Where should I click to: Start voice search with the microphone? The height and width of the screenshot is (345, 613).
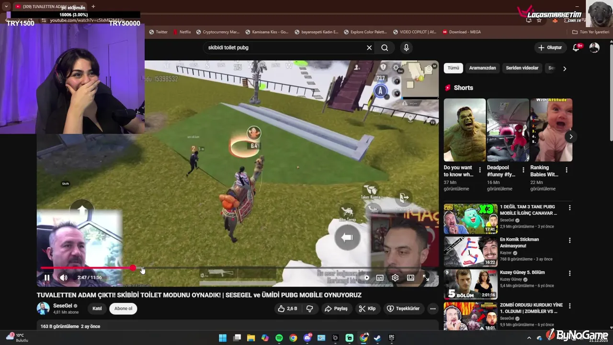tap(406, 47)
